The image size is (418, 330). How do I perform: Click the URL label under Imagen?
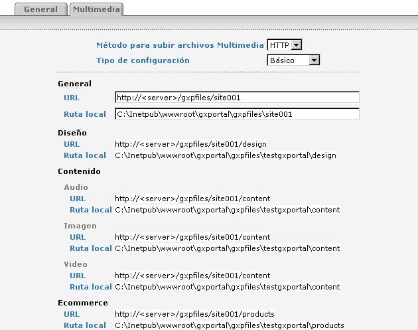coord(78,237)
